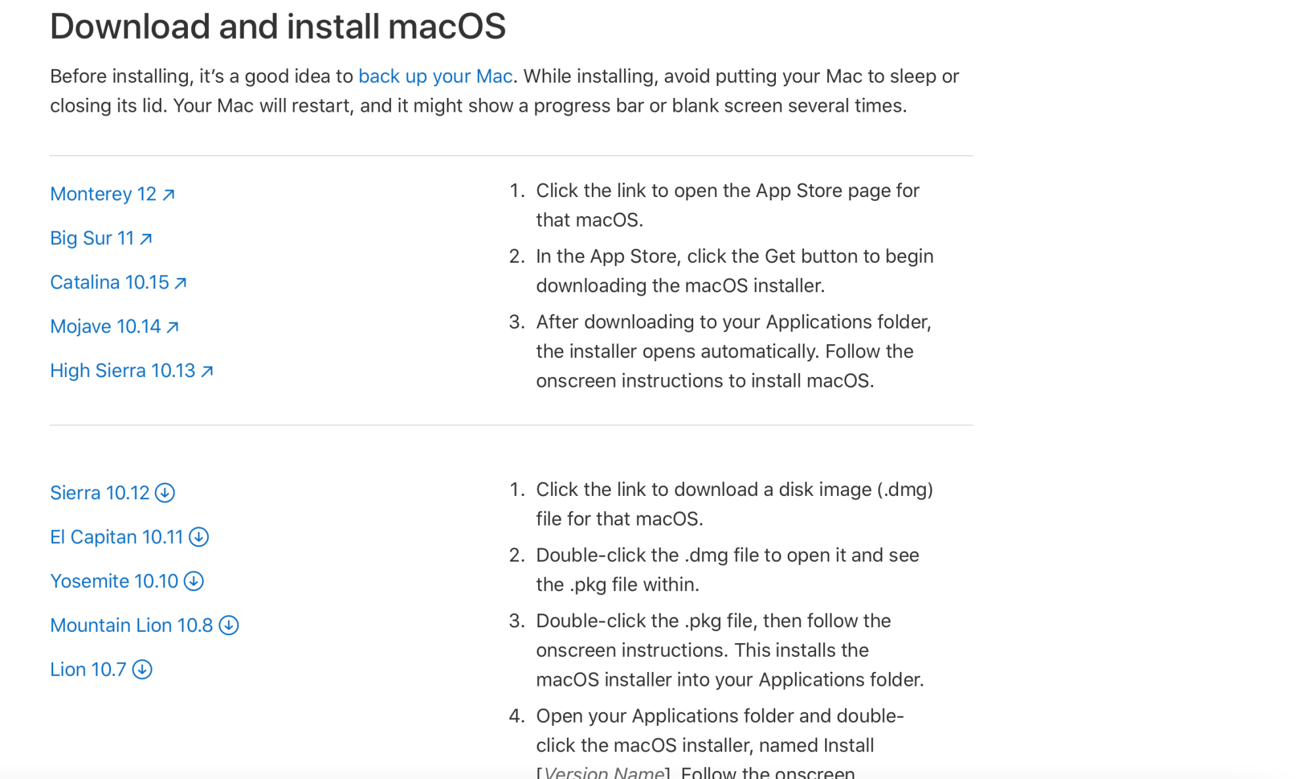
Task: Click the download icon beside Sierra 10.12
Action: (165, 493)
